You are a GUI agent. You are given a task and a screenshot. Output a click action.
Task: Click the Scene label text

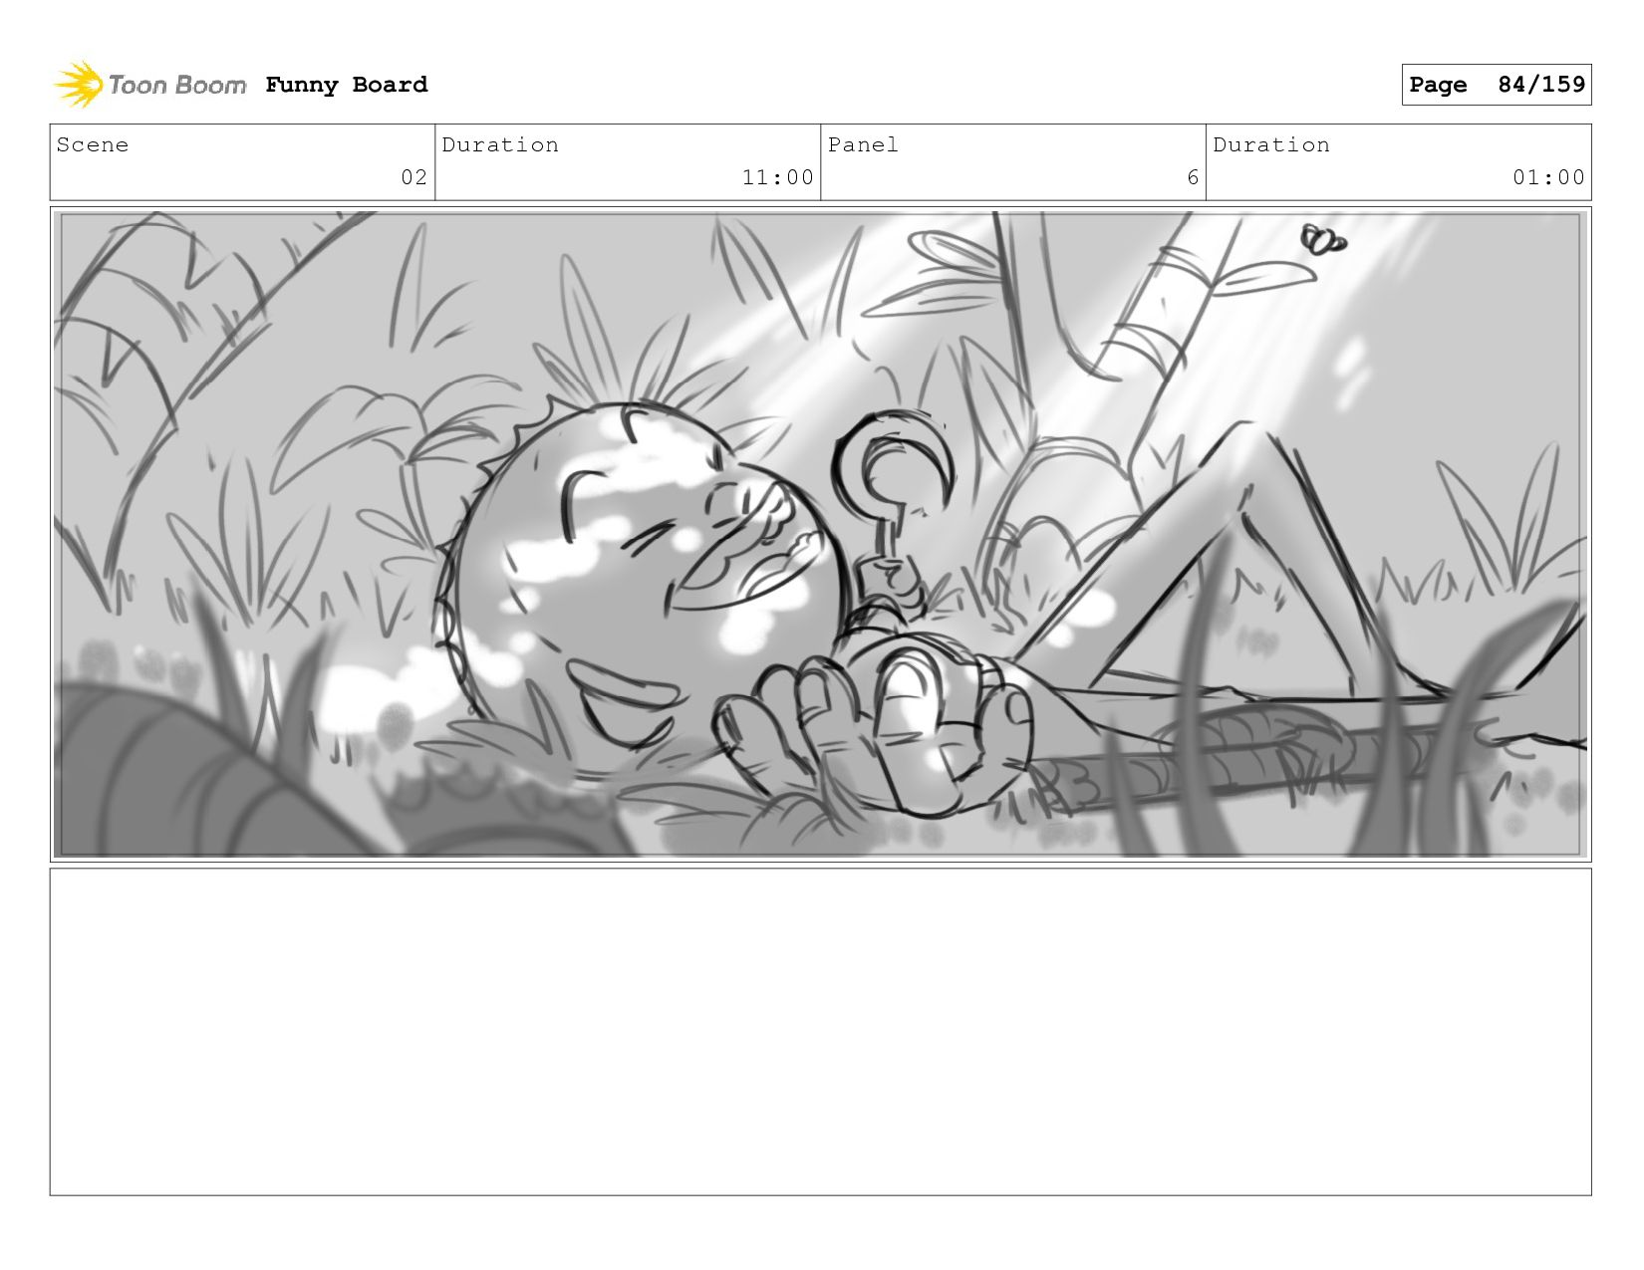pyautogui.click(x=93, y=145)
